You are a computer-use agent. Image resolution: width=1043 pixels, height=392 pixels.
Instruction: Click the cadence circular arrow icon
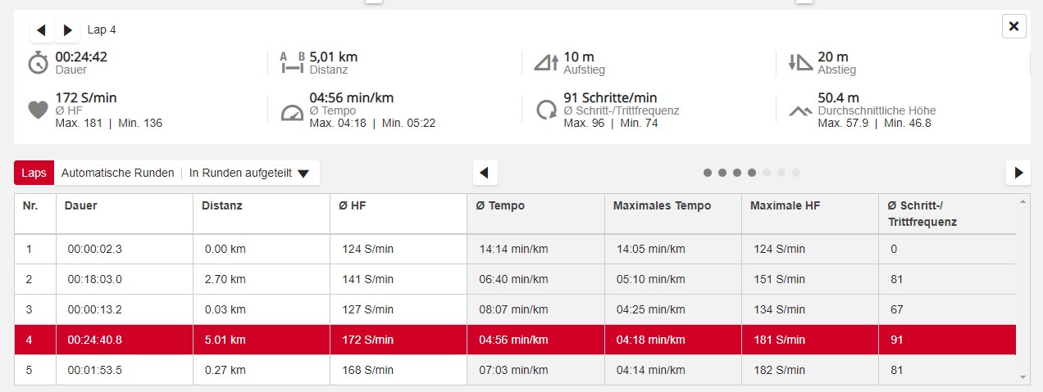click(546, 110)
